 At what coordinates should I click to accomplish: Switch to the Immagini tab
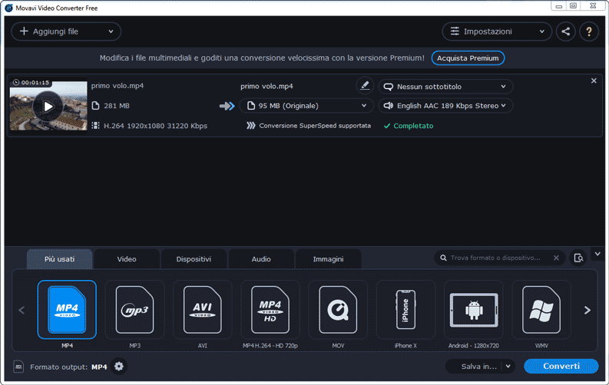pos(328,259)
